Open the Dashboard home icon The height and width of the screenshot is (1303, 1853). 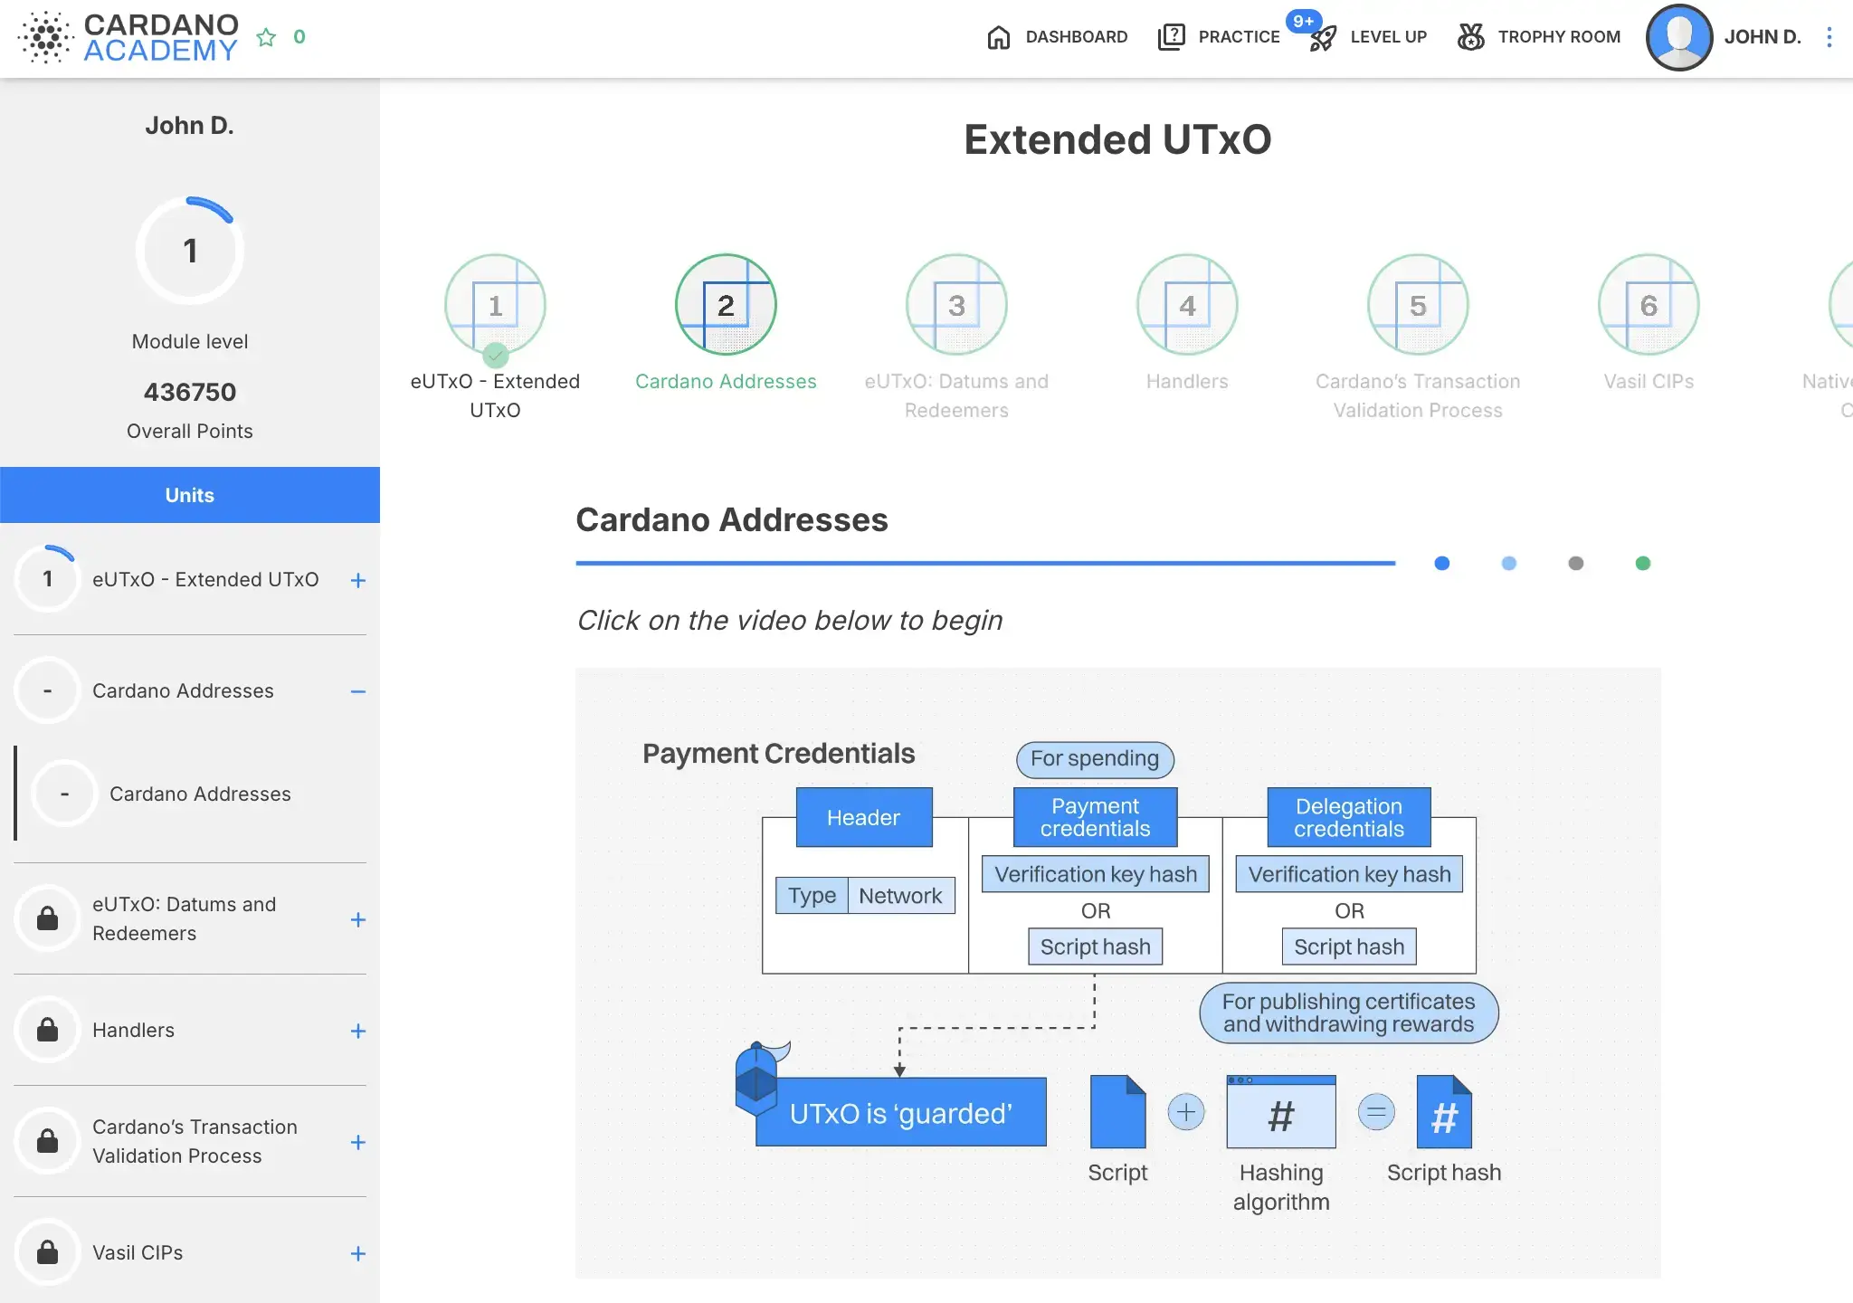(x=998, y=37)
